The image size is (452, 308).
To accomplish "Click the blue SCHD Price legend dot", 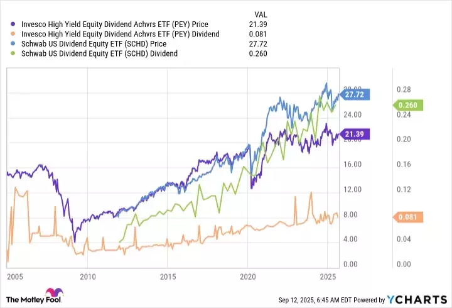I will click(x=14, y=43).
